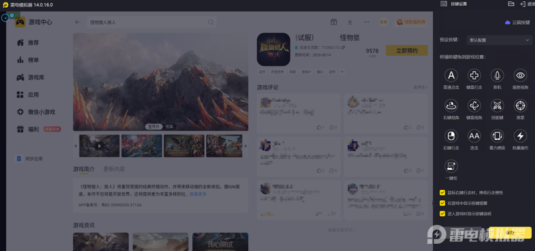
Task: Click the 游戏中心 gamepad logo
Action: 20,22
